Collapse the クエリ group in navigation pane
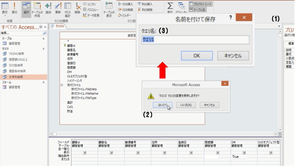 click(x=43, y=48)
